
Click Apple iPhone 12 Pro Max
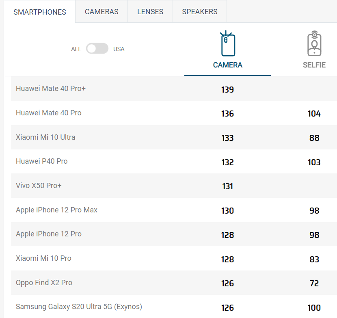57,210
